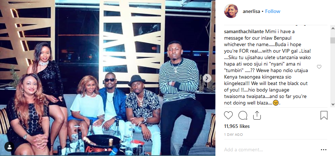Click comments scrollbar up arrow
Screen dimensions: 335x156
pos(332,28)
